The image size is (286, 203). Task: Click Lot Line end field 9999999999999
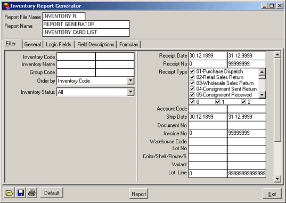tap(247, 173)
